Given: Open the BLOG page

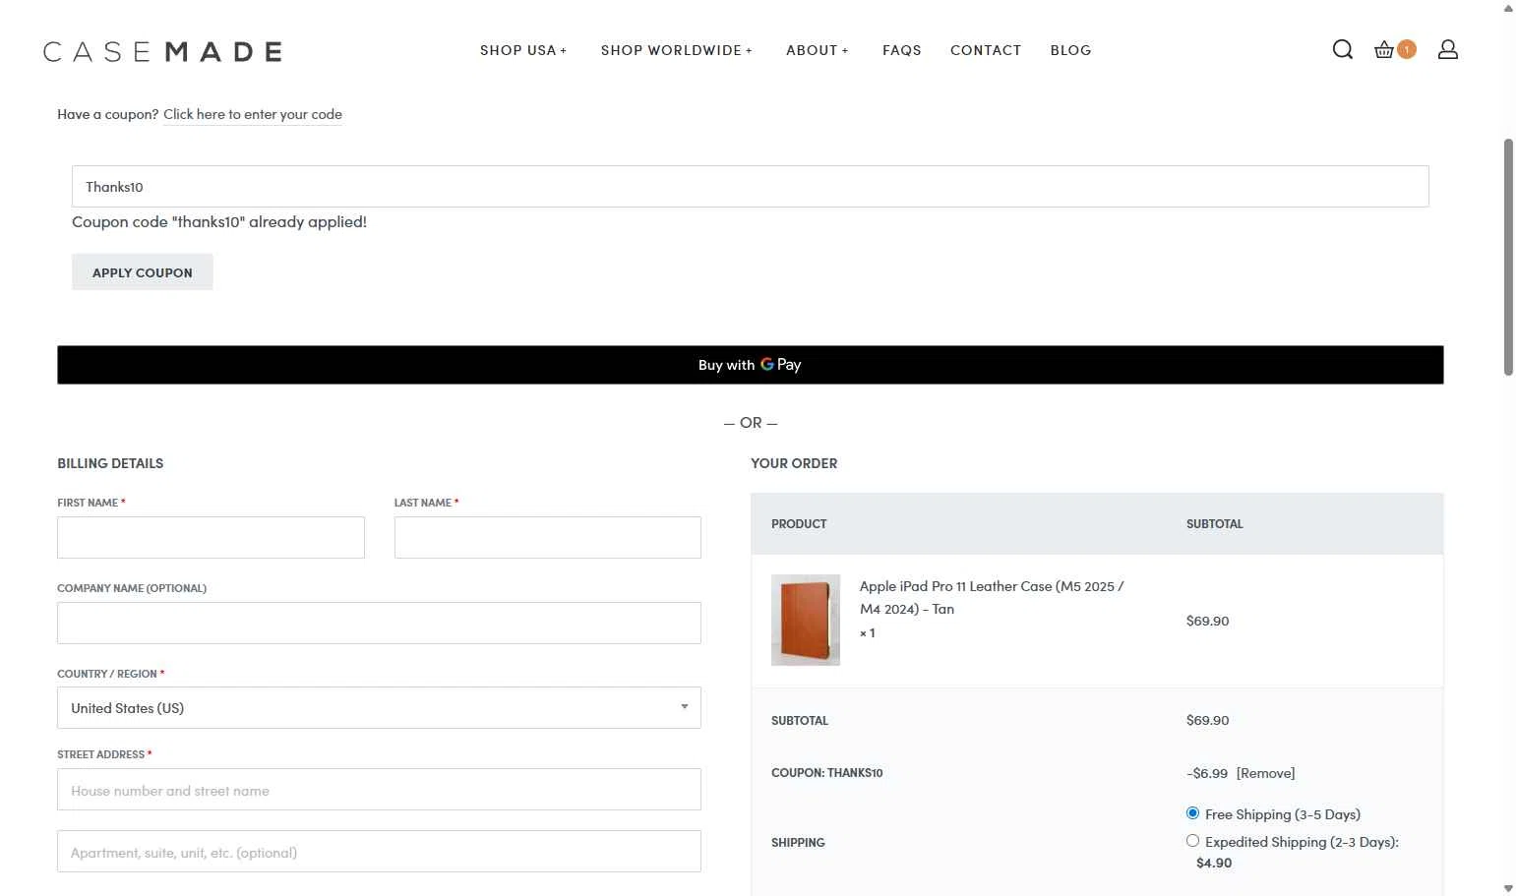Looking at the screenshot, I should click(x=1070, y=50).
